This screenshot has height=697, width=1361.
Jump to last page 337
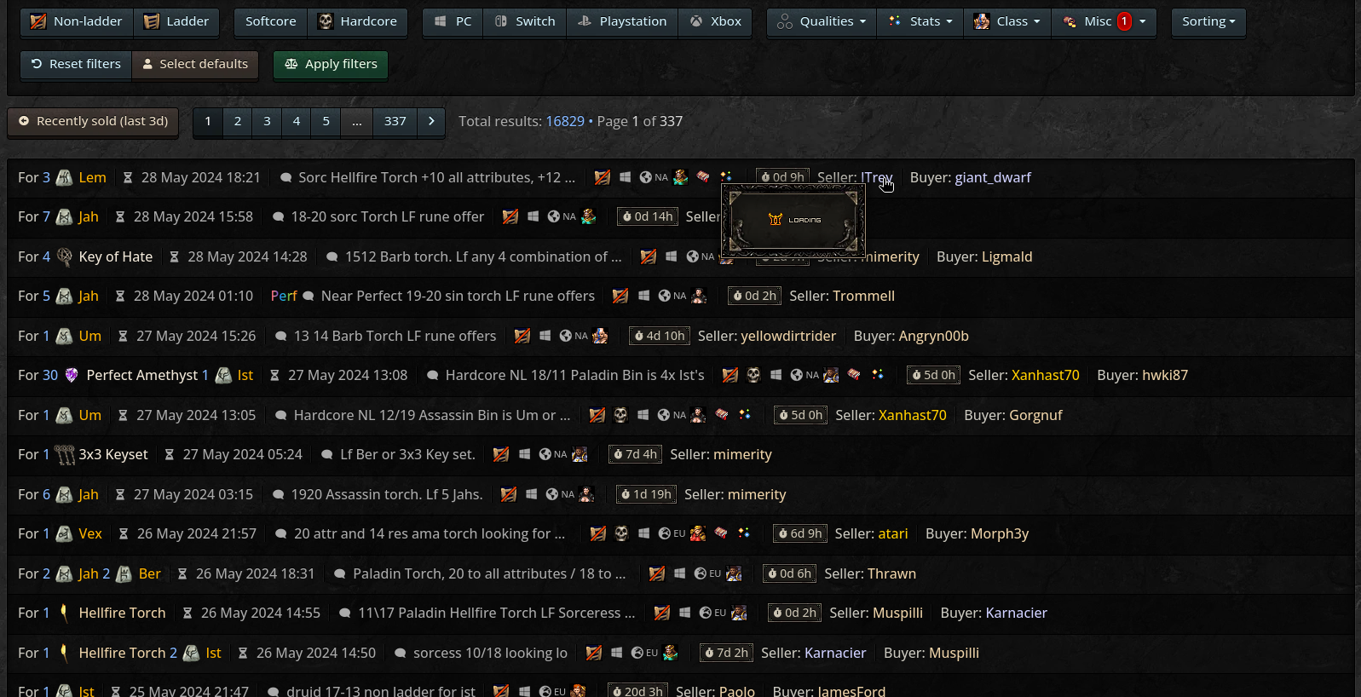tap(395, 121)
